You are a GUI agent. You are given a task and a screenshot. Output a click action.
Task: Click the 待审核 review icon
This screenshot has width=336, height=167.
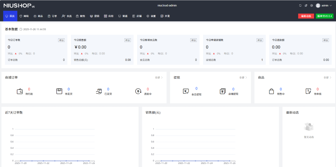click(x=308, y=91)
